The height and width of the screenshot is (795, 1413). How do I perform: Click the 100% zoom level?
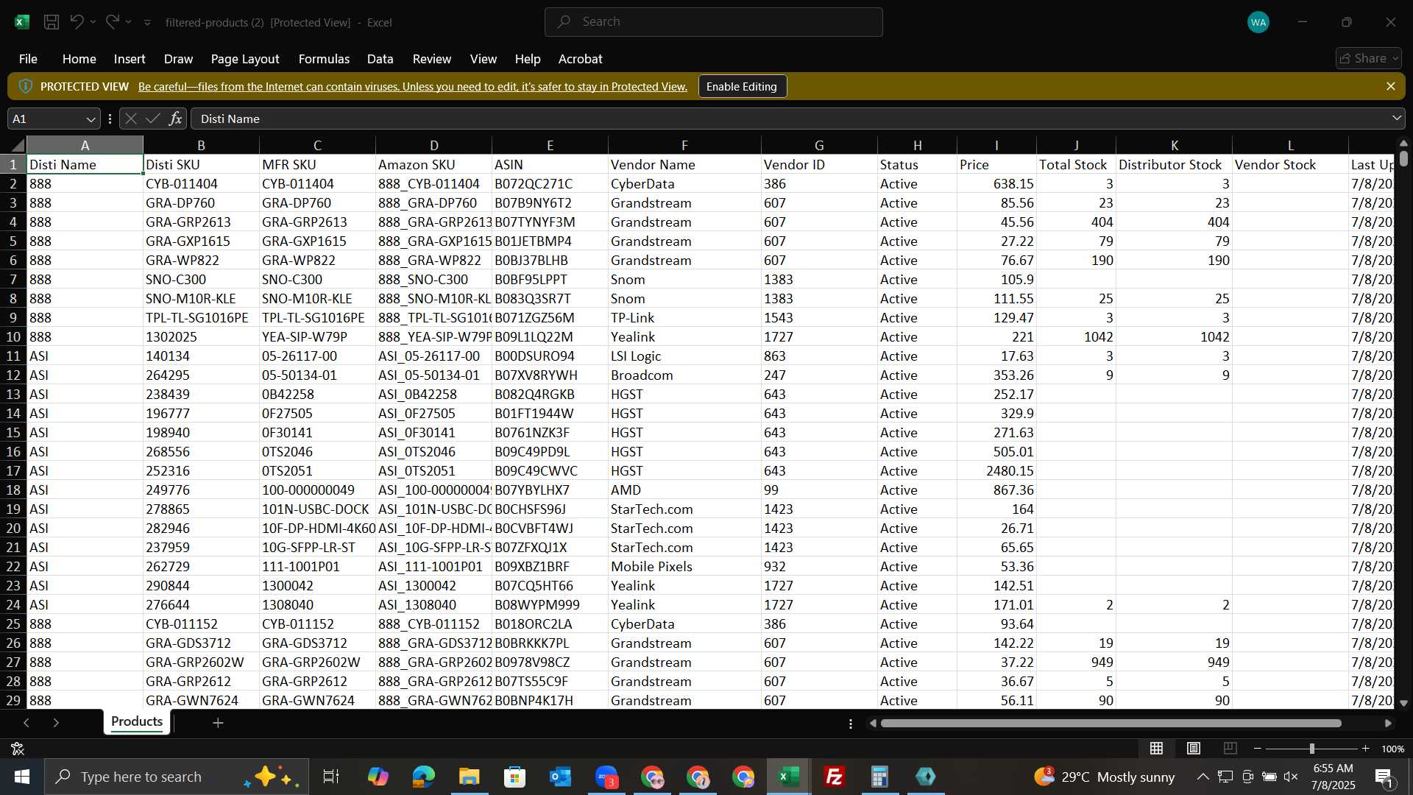coord(1392,749)
